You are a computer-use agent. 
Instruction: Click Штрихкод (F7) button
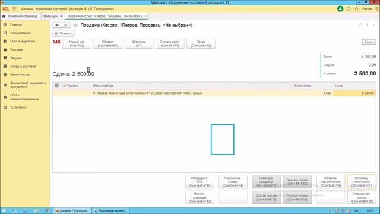pyautogui.click(x=139, y=43)
